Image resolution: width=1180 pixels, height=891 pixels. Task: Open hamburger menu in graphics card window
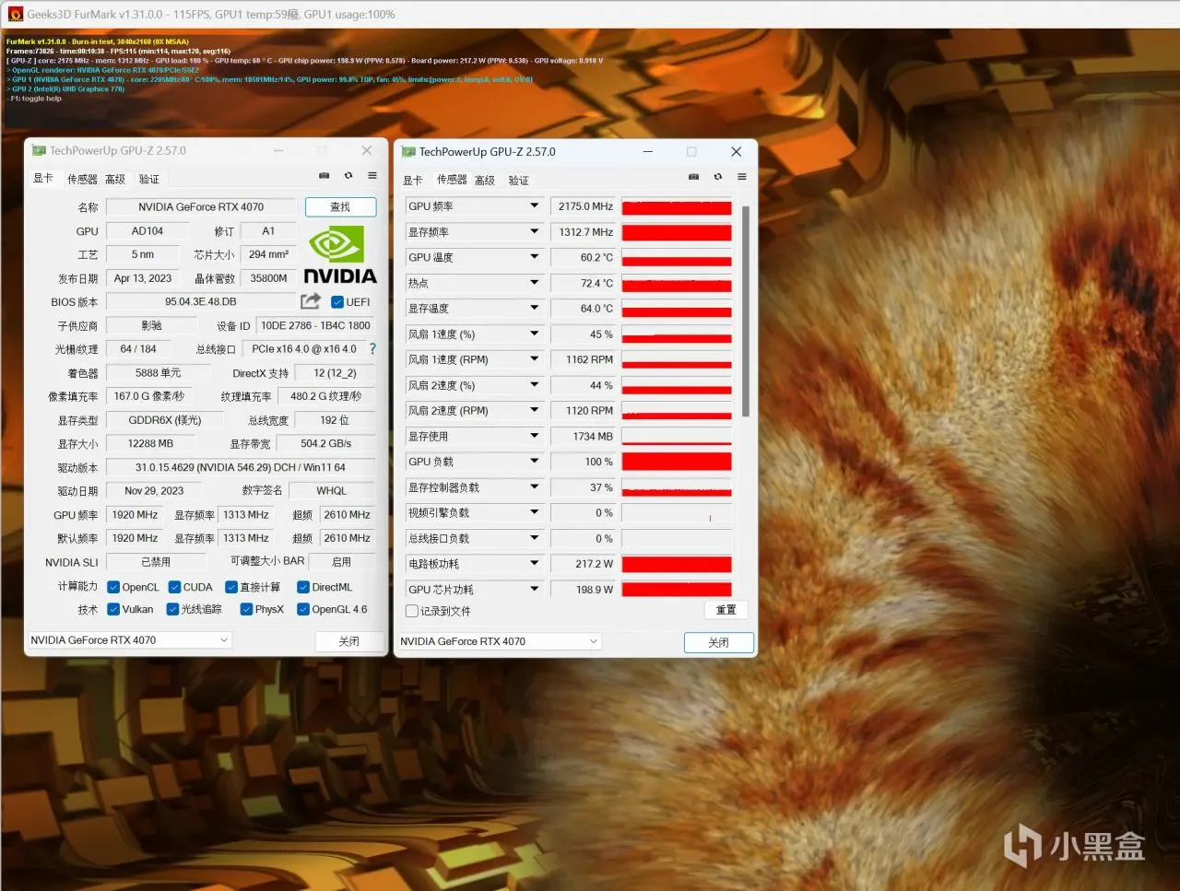click(x=372, y=175)
